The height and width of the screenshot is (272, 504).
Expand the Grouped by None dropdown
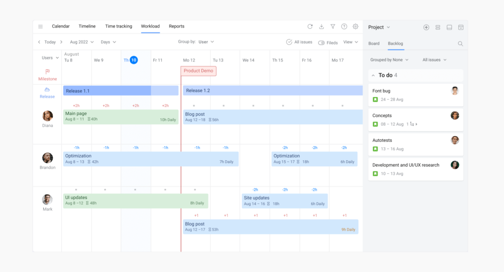[389, 60]
